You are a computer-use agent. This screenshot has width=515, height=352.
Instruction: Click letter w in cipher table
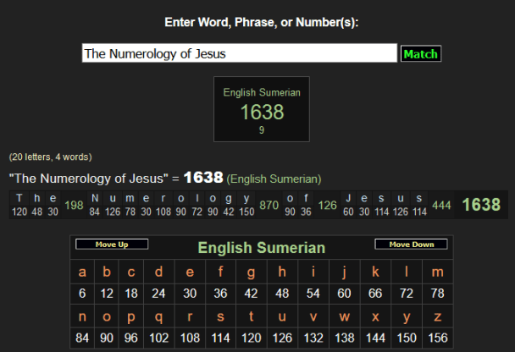[x=344, y=316]
